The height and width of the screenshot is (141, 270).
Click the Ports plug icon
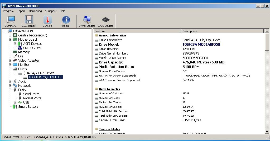coord(15,90)
